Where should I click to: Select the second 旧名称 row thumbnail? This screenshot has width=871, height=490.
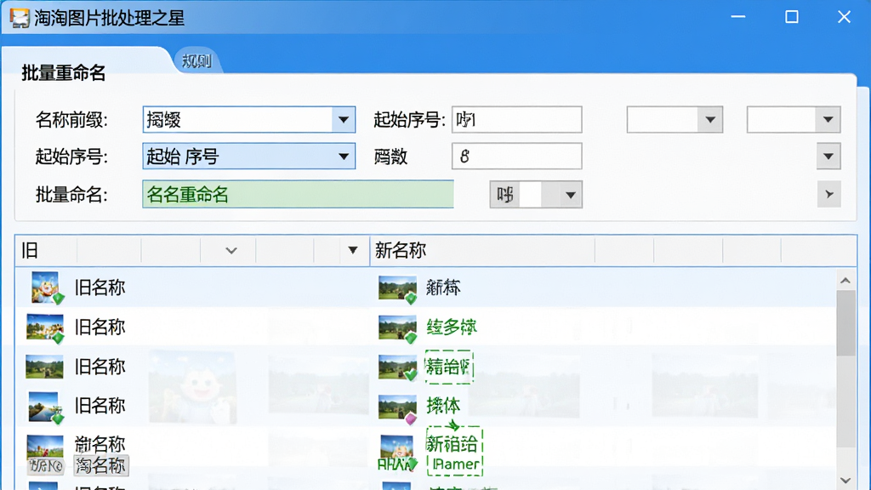(x=45, y=328)
